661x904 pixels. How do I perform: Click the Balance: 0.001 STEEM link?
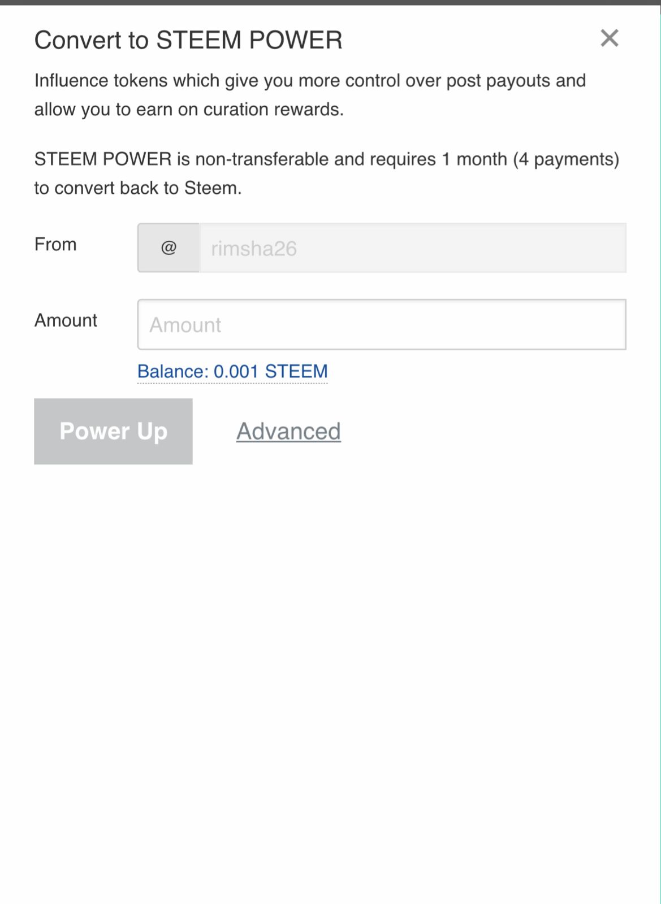click(232, 372)
